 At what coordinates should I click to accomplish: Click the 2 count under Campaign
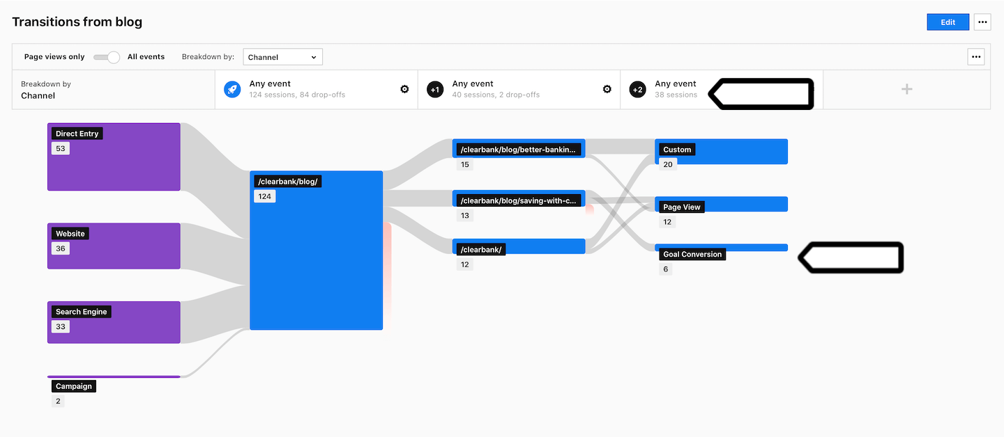58,401
